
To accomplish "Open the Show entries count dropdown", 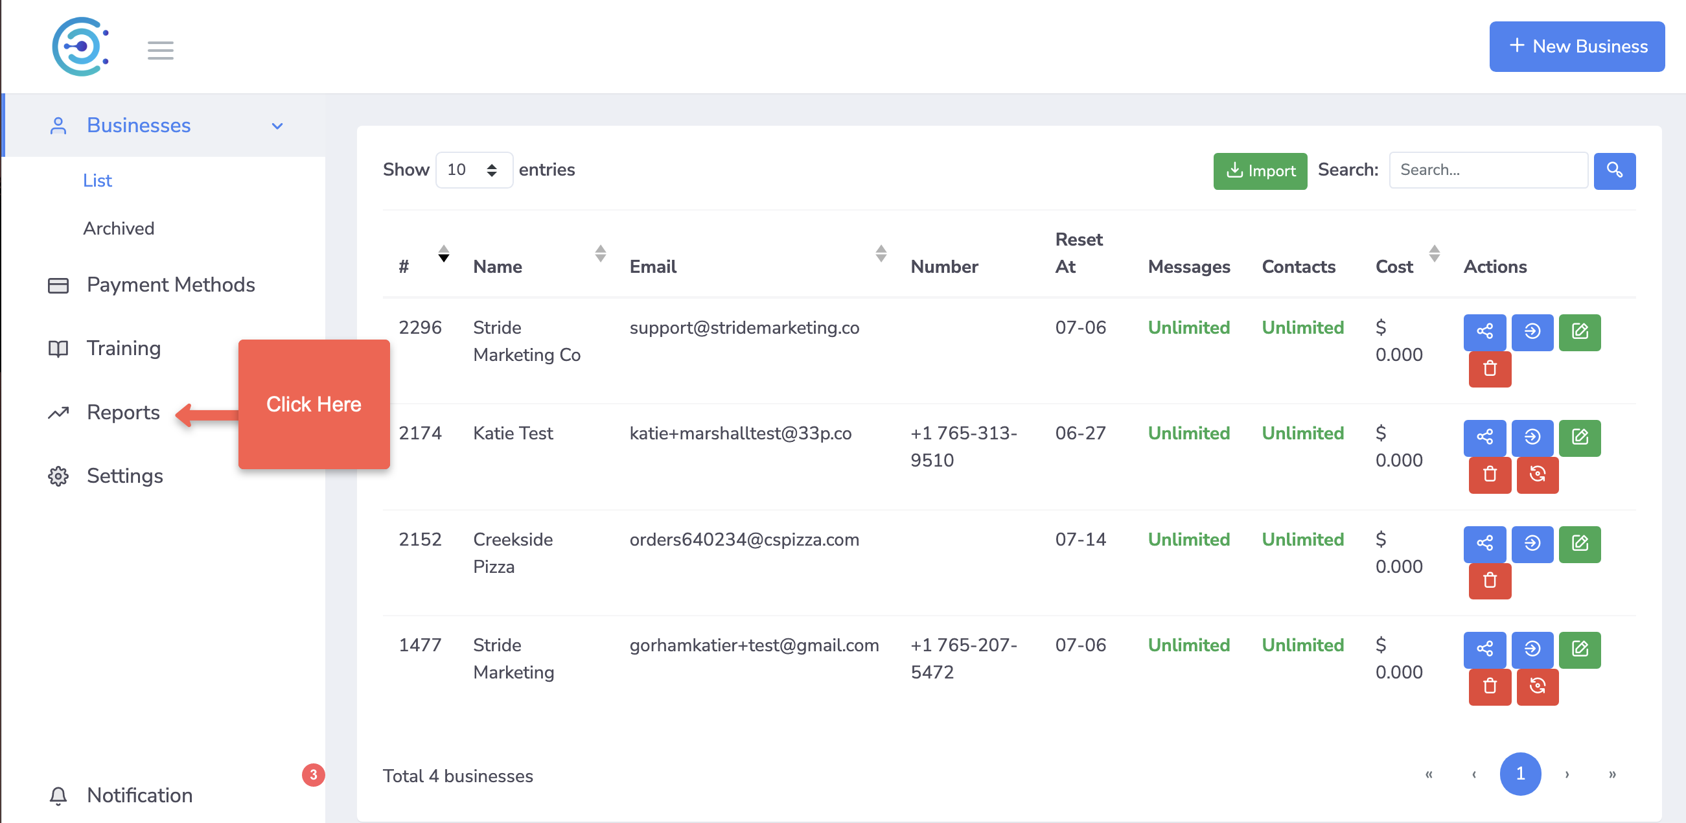I will coord(474,170).
